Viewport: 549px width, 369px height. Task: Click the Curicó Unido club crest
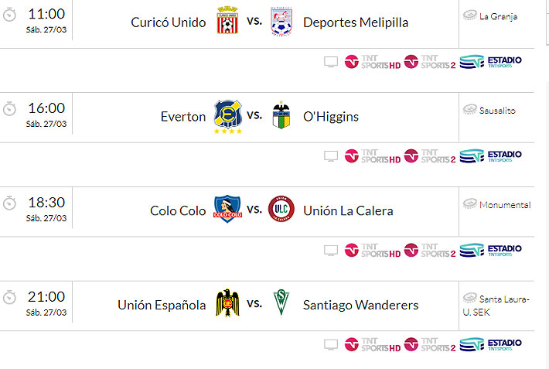227,22
